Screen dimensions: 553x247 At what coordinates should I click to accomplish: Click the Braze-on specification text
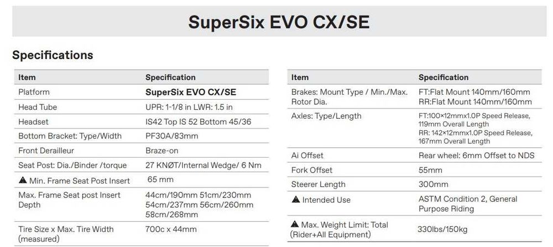pyautogui.click(x=161, y=151)
